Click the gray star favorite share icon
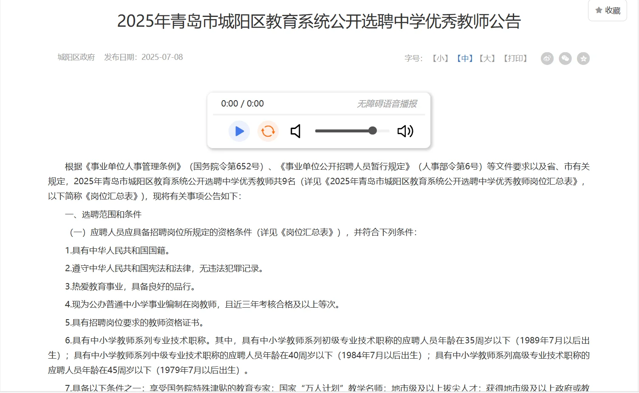 pos(583,59)
